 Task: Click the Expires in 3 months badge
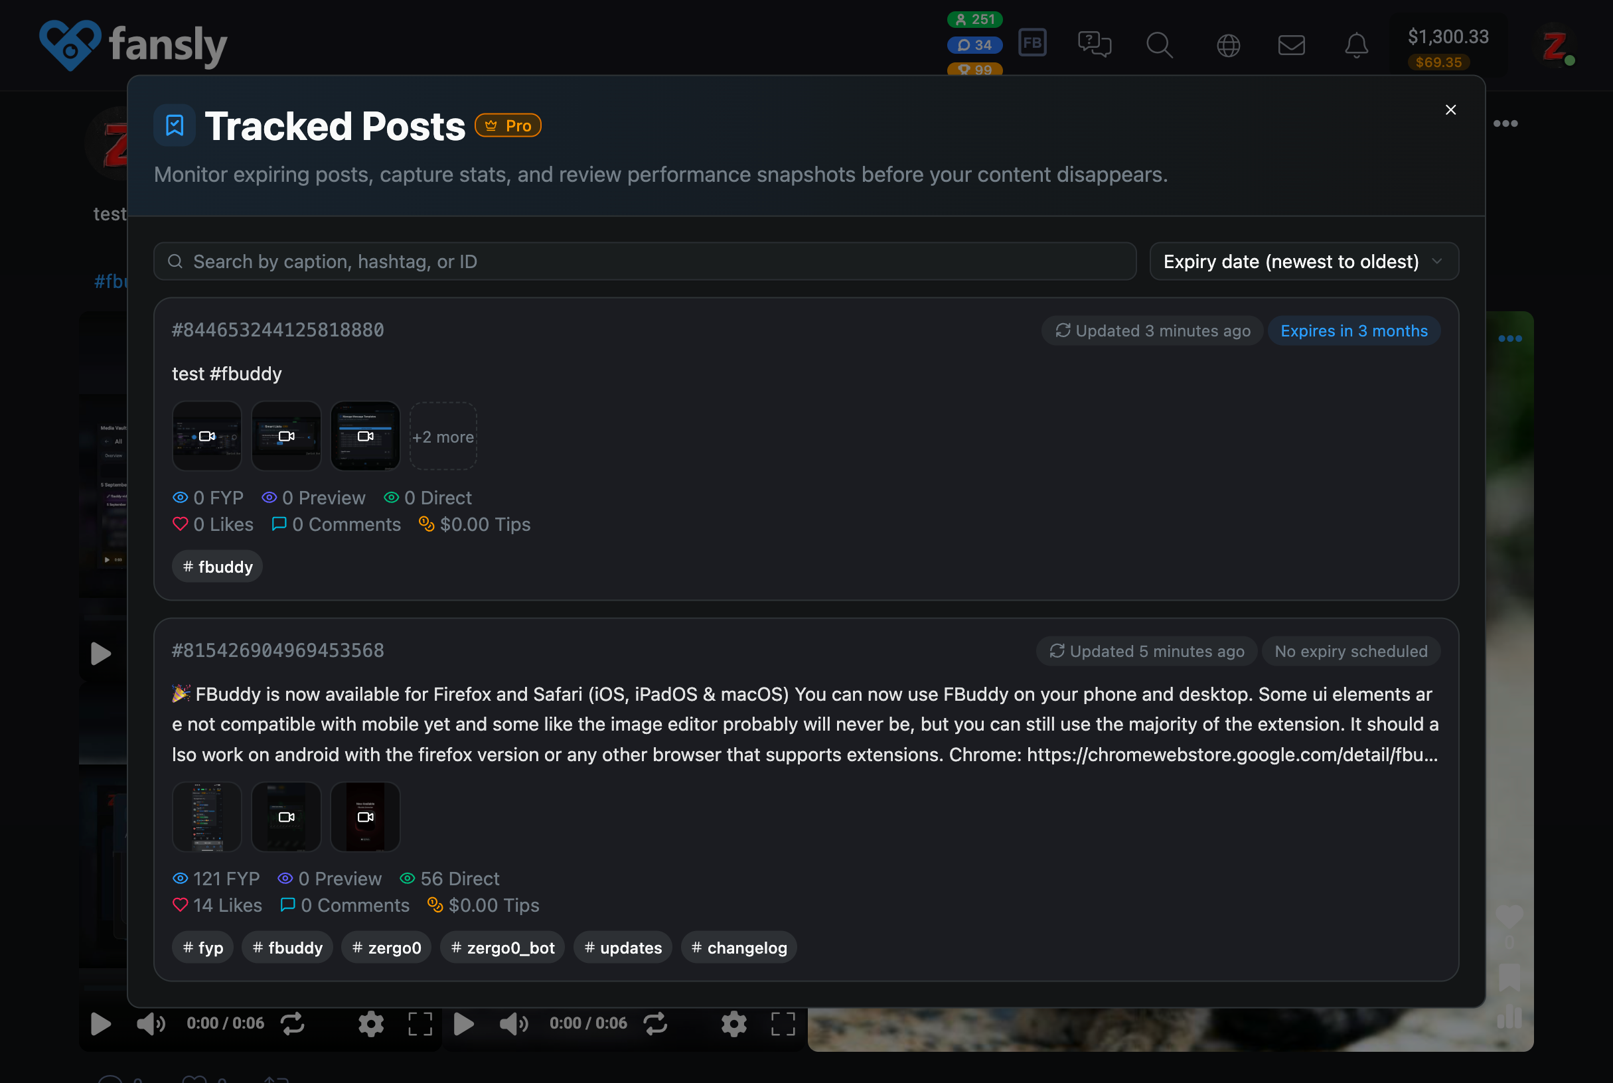point(1353,330)
